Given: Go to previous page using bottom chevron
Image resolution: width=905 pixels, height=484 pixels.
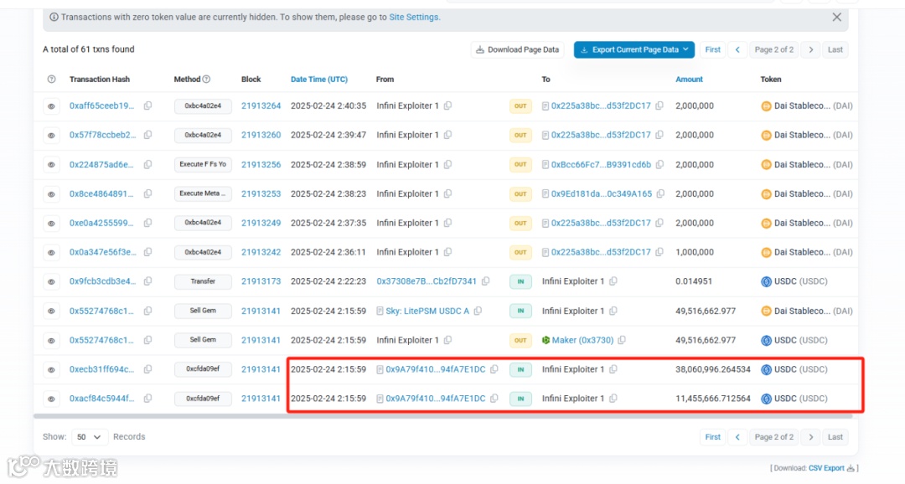Looking at the screenshot, I should (737, 437).
